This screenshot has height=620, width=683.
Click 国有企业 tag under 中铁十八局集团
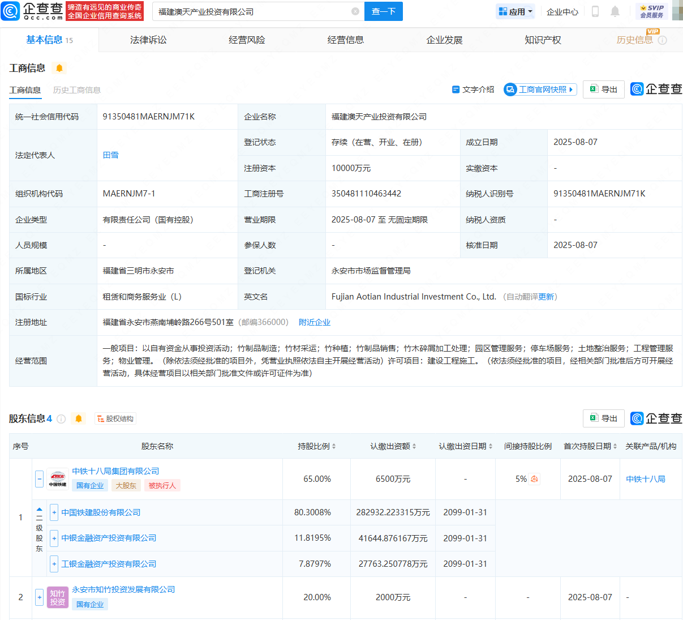coord(90,486)
